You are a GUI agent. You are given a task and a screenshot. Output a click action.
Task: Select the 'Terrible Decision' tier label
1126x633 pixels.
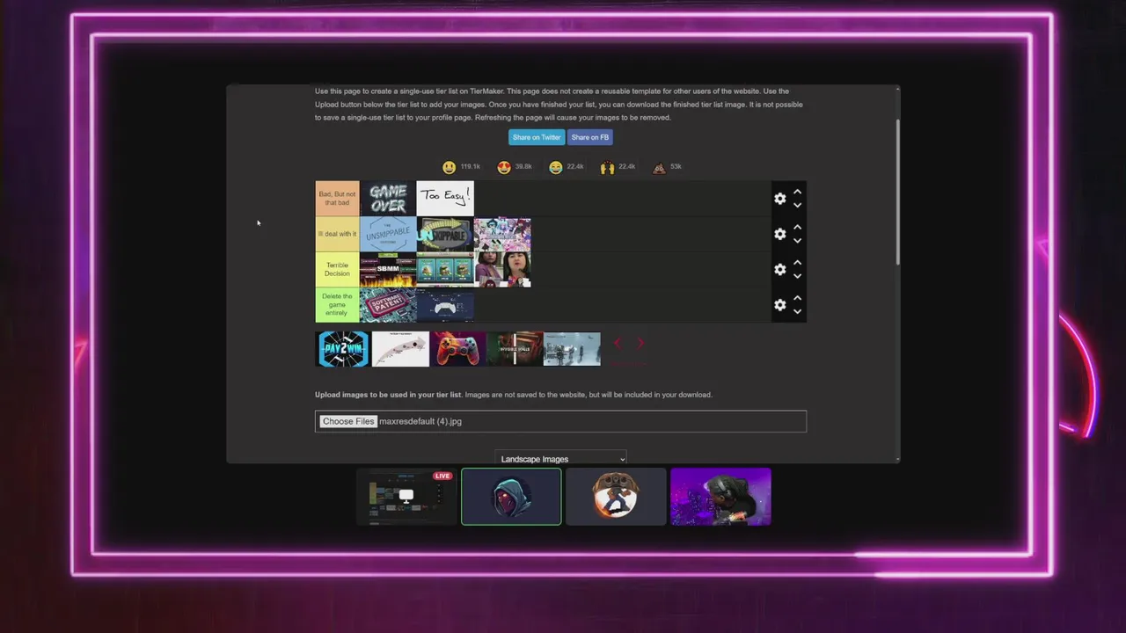(337, 269)
